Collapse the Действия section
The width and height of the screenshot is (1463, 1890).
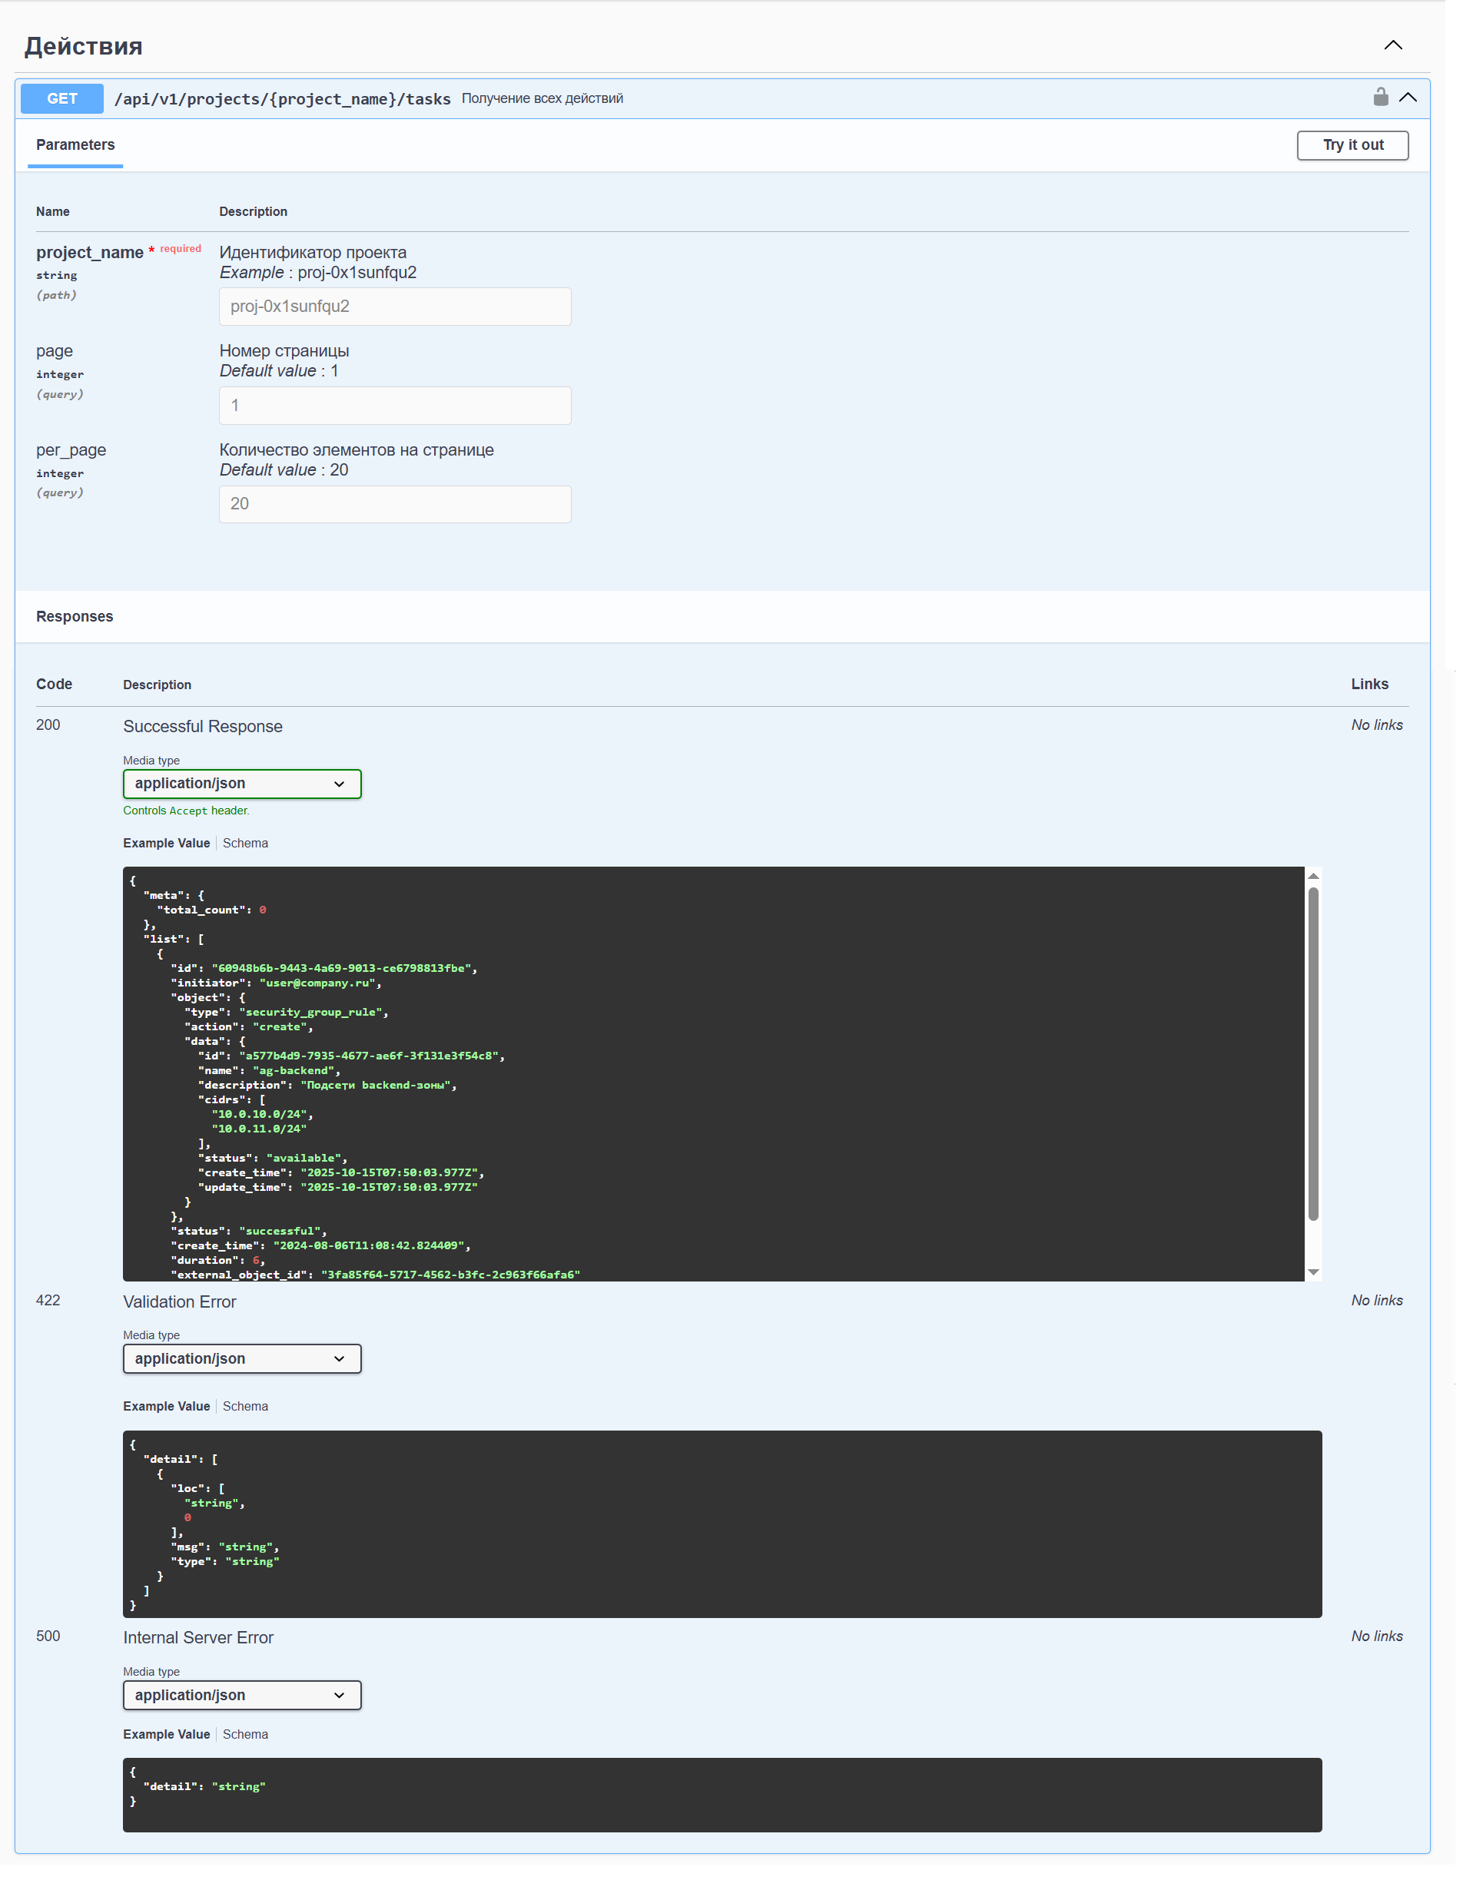pyautogui.click(x=1392, y=45)
